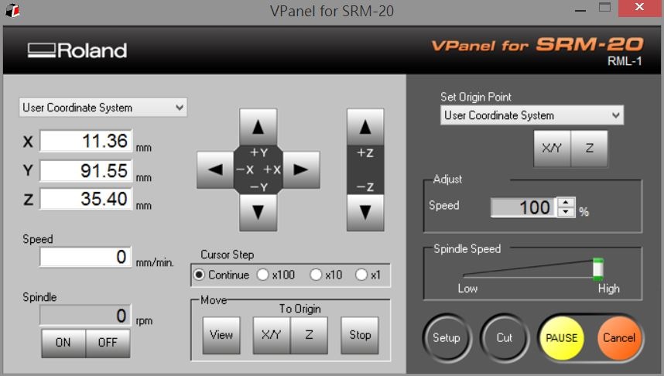Raise the spindle with +Z arrow
The height and width of the screenshot is (376, 664).
[x=365, y=127]
